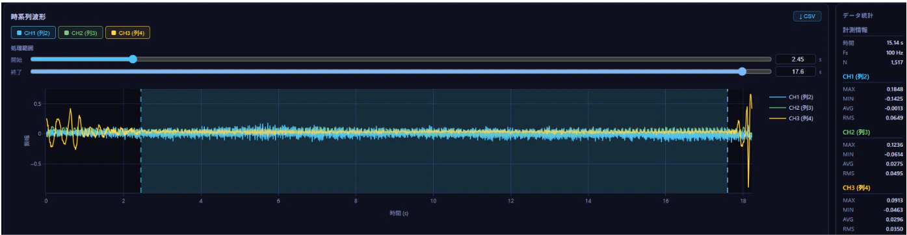Click the 開始 range slider handle
907x235 pixels.
click(x=133, y=58)
